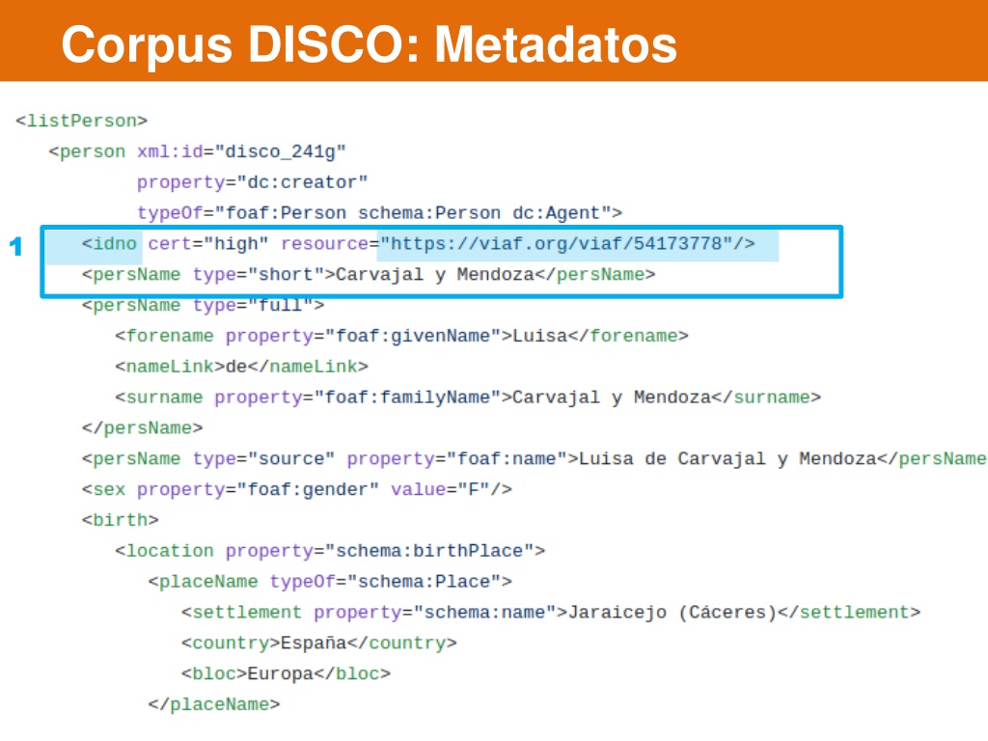Select surname foaf:familyName line
The height and width of the screenshot is (741, 988).
[x=468, y=398]
